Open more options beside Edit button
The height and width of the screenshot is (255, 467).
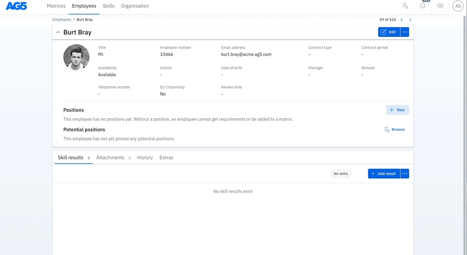pos(405,32)
